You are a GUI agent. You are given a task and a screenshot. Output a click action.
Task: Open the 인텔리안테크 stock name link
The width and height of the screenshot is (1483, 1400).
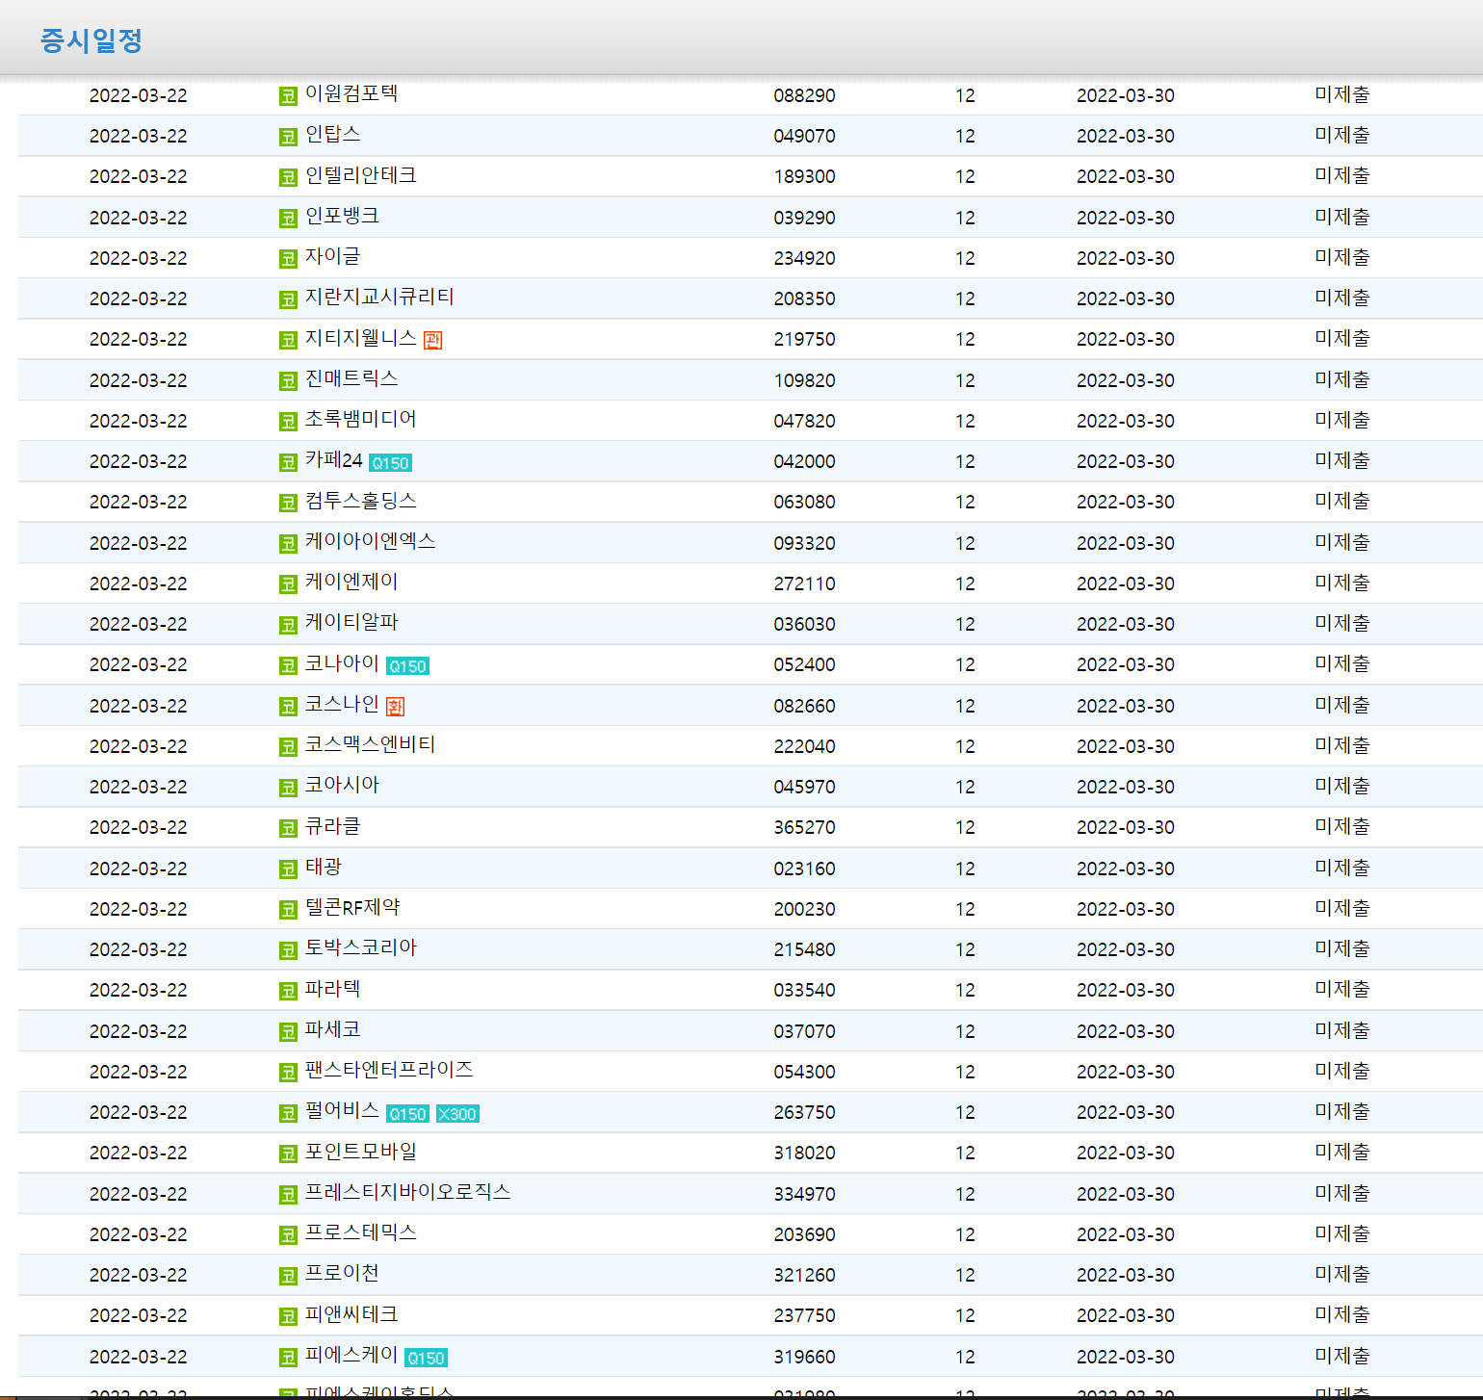click(361, 175)
